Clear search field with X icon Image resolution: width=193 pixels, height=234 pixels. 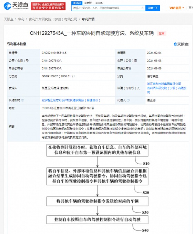pyautogui.click(x=142, y=8)
